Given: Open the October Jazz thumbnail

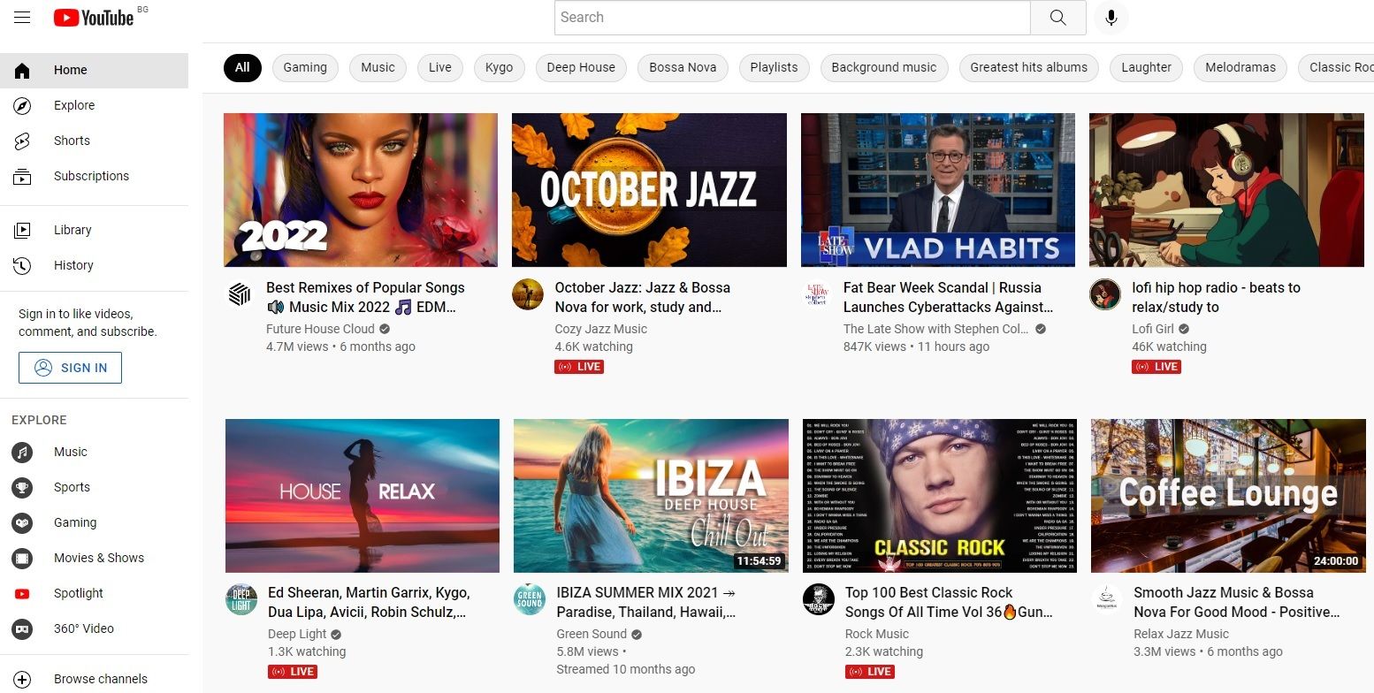Looking at the screenshot, I should click(649, 190).
